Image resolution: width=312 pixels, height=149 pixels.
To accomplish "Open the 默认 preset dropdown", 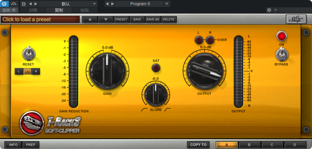I will coord(68,4).
